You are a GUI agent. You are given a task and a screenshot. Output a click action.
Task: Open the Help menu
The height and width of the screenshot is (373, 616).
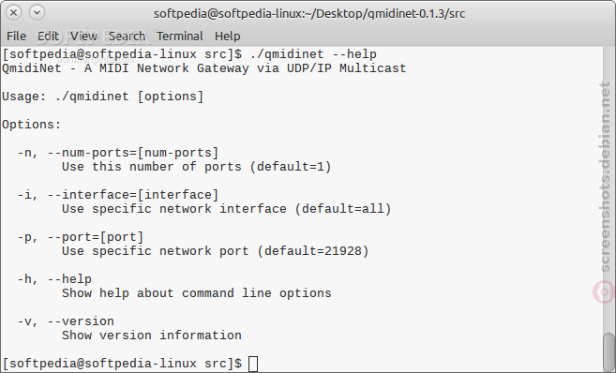228,37
